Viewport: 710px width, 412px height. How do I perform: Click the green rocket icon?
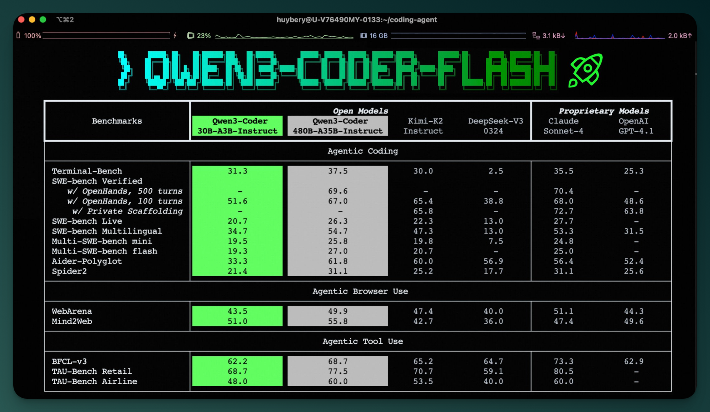tap(585, 70)
